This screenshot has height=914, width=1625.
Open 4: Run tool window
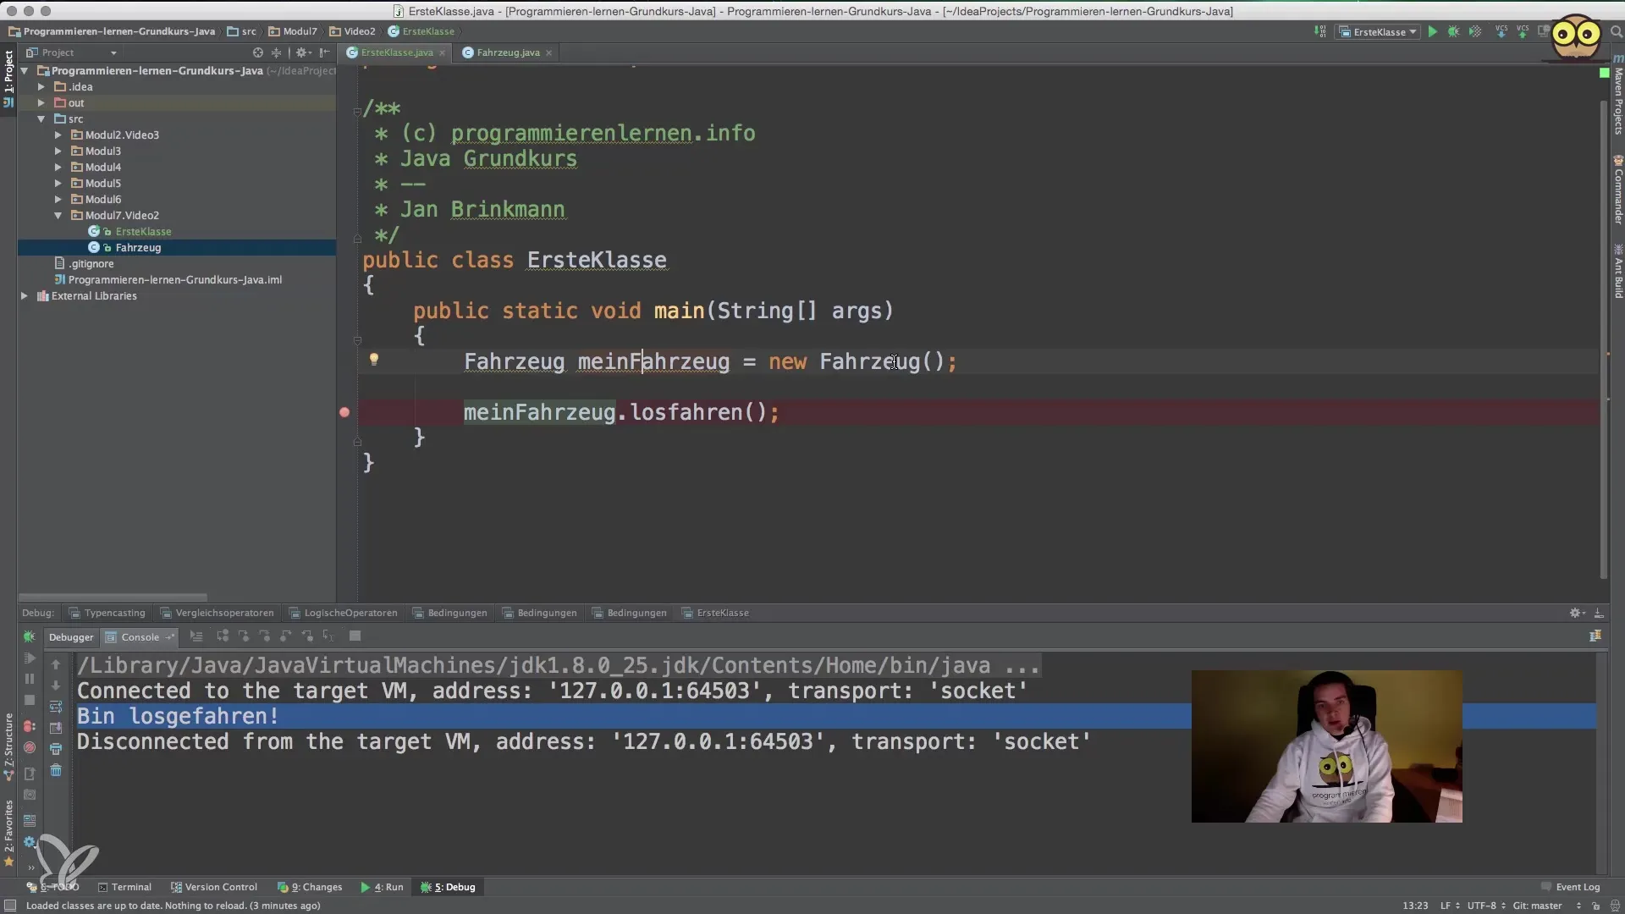pos(382,887)
